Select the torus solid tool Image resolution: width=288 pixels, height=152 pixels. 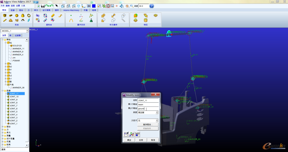point(29,16)
